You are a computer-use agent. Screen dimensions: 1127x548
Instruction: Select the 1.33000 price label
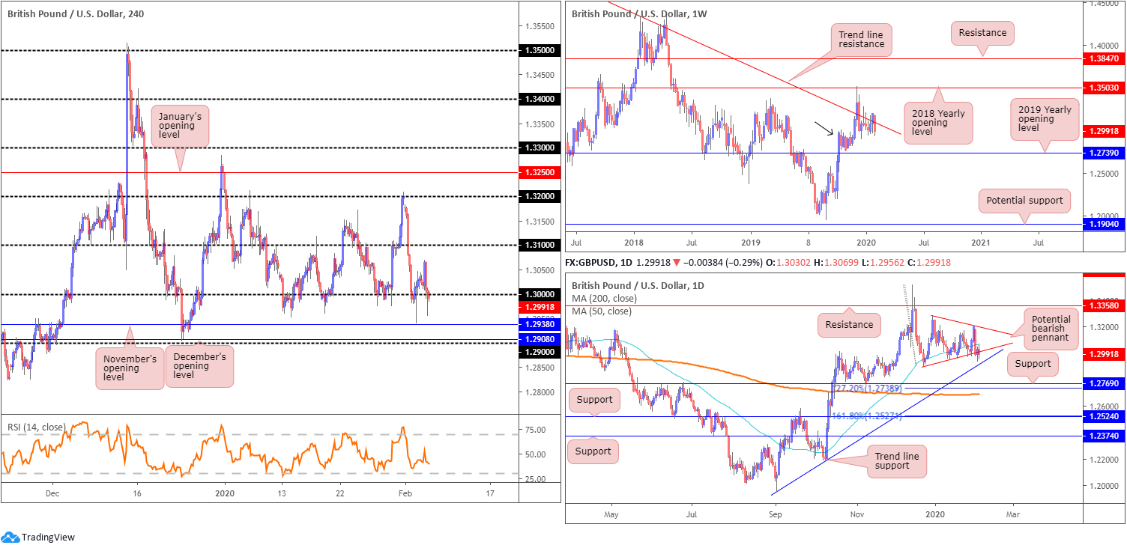pyautogui.click(x=540, y=148)
